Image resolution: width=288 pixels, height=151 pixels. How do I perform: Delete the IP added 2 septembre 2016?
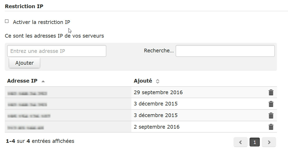tap(271, 127)
